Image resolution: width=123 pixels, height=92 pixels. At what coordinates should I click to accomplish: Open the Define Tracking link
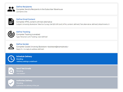(x=23, y=32)
